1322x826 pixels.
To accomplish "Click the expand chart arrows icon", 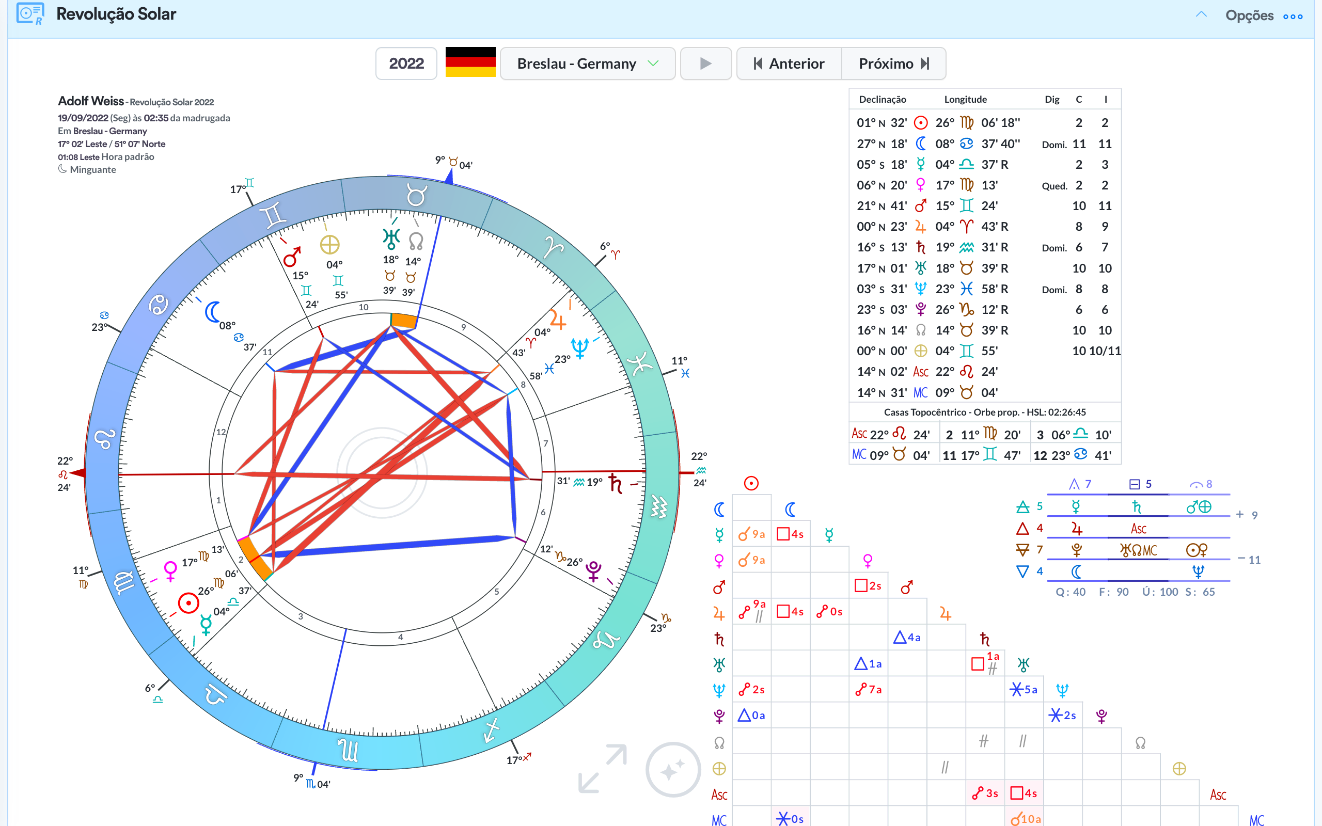I will tap(603, 768).
